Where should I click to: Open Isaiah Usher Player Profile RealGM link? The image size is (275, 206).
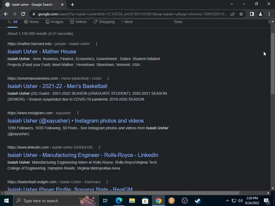[70, 189]
